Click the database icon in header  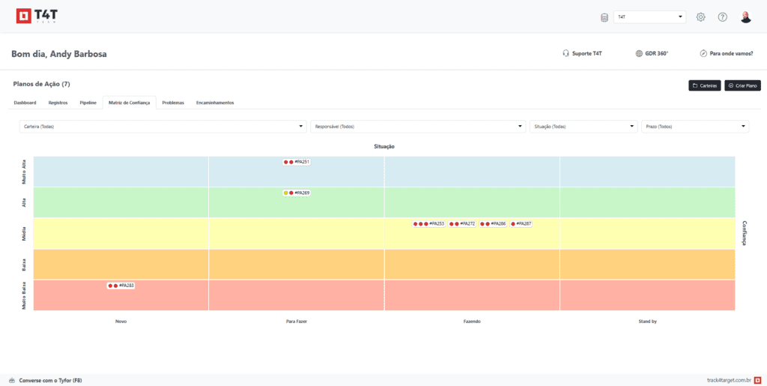604,17
